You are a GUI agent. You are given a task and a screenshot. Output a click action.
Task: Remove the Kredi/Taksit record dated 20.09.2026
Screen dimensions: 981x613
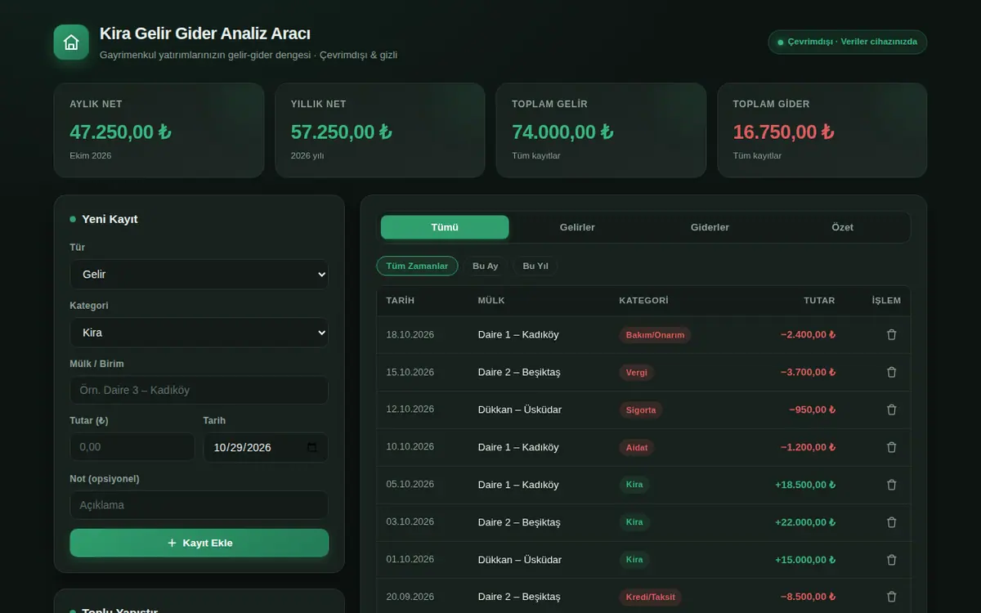(x=891, y=597)
